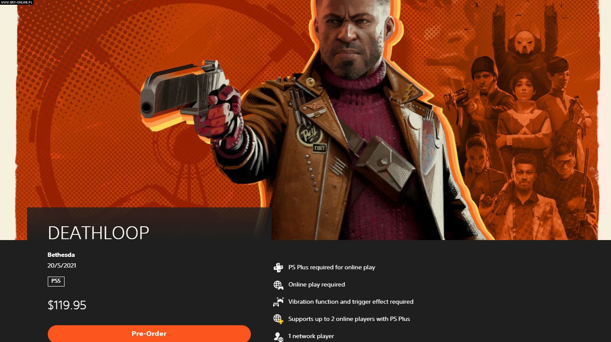Screen dimensions: 611x342
Task: Click the PS Plus controller icon
Action: 278,268
